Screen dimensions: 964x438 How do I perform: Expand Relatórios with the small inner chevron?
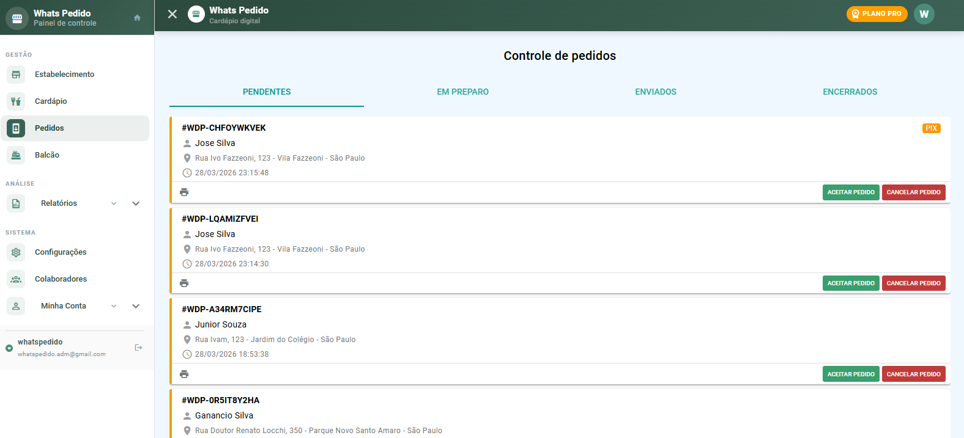tap(114, 203)
